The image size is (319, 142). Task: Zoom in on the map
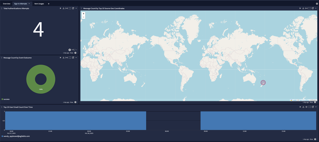pos(84,14)
